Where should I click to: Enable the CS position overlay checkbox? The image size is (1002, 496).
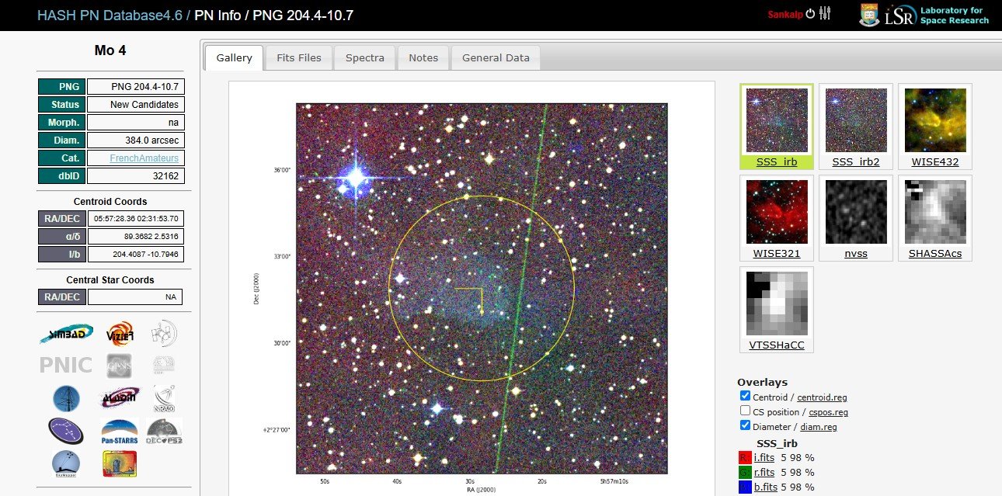click(746, 411)
